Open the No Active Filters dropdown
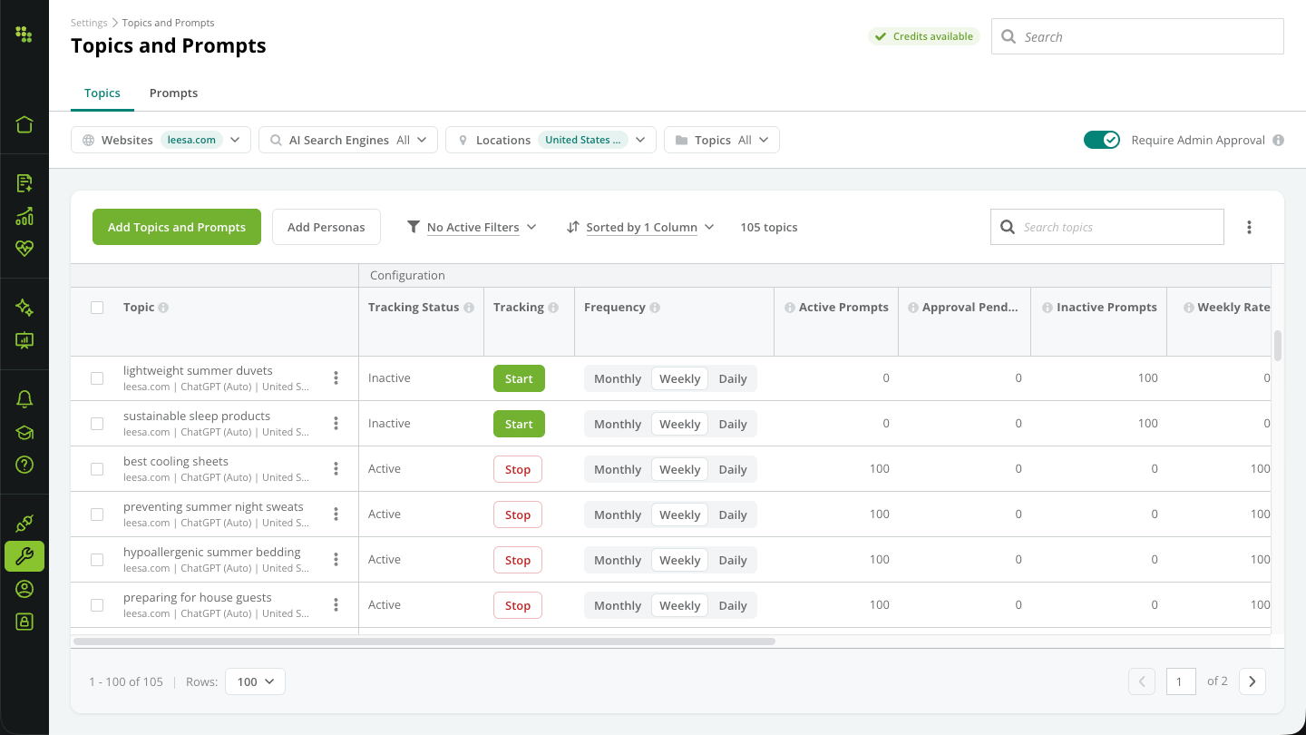Viewport: 1306px width, 735px height. point(472,227)
